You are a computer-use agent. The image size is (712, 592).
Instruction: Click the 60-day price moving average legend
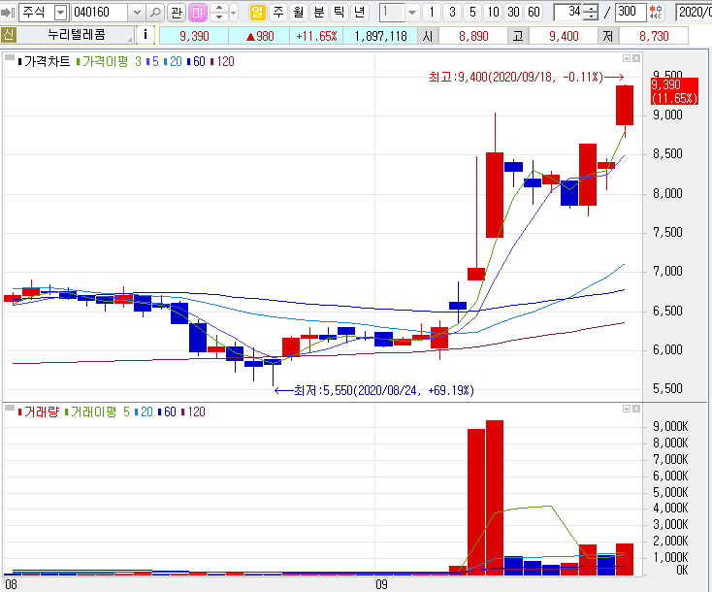(x=196, y=61)
